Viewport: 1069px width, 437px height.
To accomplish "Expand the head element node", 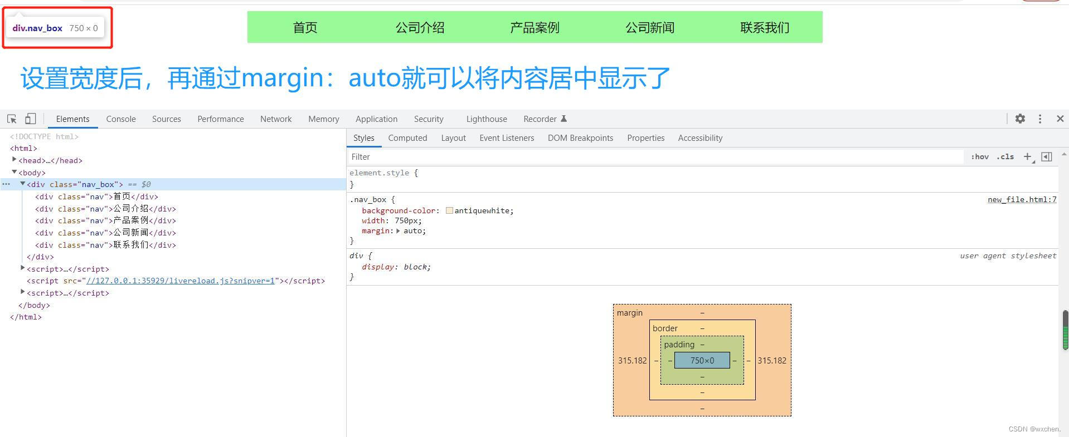I will point(14,160).
